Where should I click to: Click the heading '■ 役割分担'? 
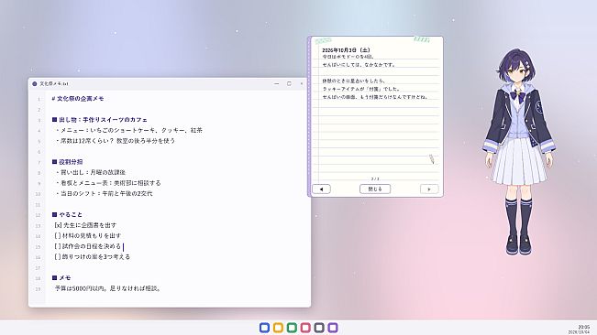67,162
